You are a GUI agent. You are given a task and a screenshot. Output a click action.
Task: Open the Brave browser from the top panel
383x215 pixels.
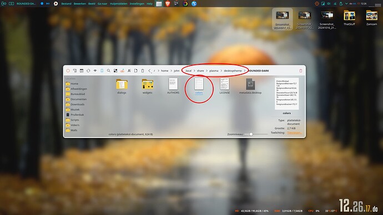(x=168, y=4)
